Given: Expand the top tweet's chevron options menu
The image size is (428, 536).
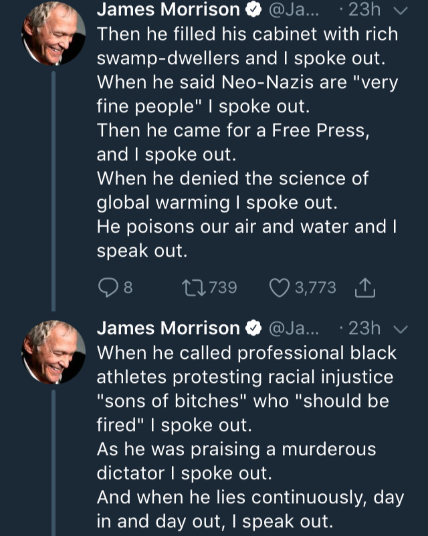Looking at the screenshot, I should [401, 10].
